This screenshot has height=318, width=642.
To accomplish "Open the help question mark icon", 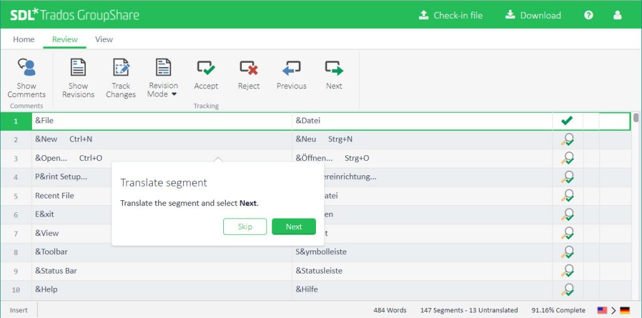I will click(x=589, y=15).
